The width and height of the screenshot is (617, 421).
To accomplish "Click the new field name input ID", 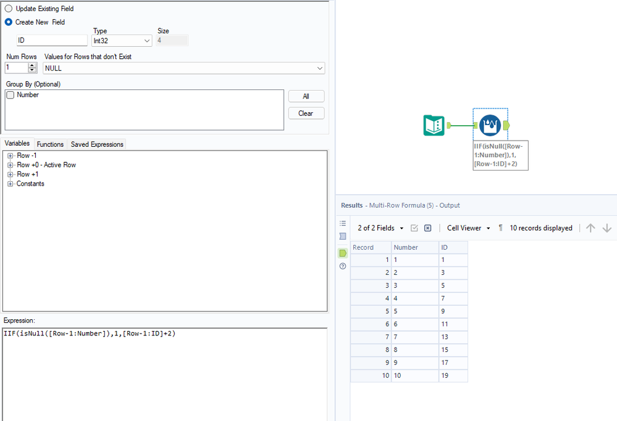I will [x=52, y=41].
